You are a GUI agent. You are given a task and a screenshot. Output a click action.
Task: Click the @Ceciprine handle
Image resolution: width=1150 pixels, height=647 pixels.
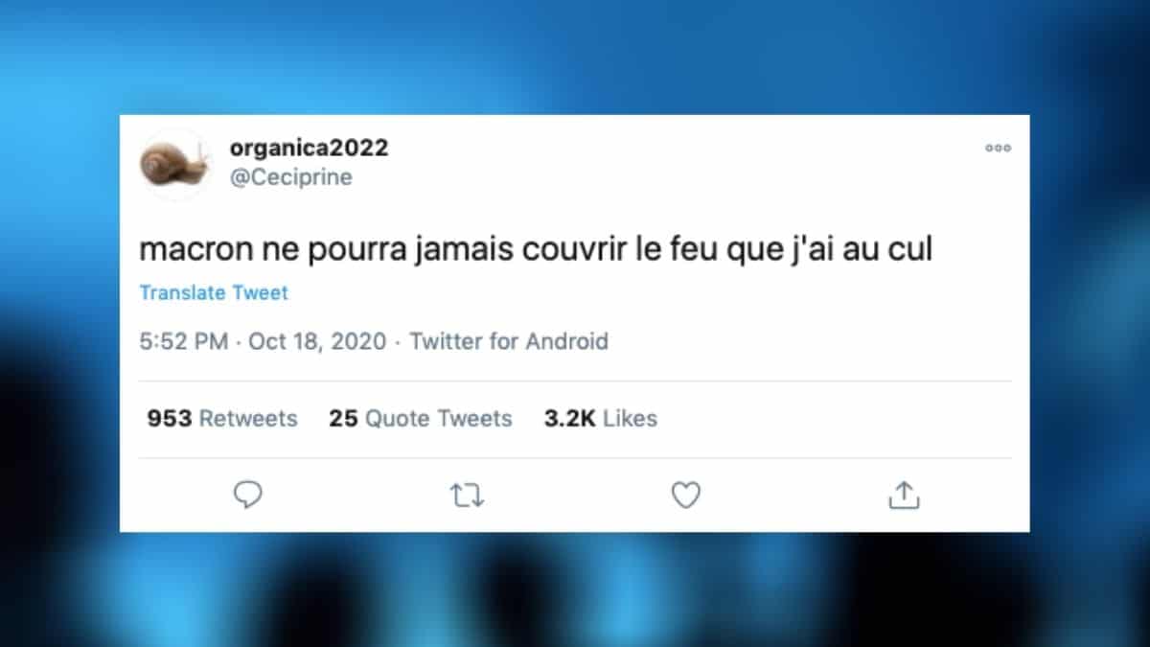(x=291, y=177)
